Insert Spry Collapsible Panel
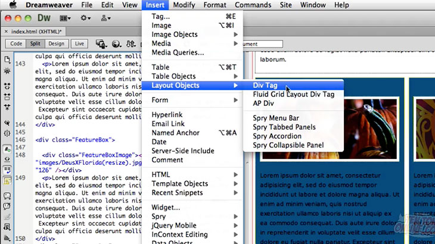This screenshot has height=244, width=435. 294,145
